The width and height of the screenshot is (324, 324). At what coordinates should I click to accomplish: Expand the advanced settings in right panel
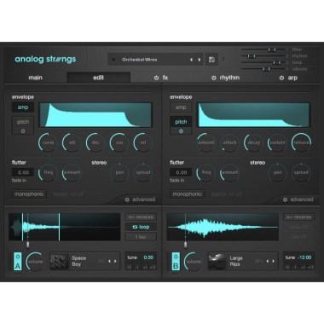(298, 200)
